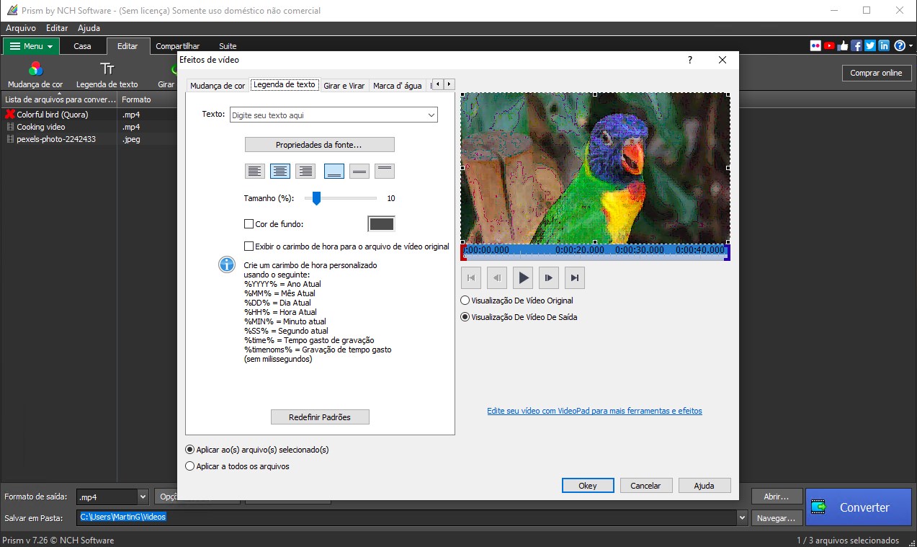
Task: Enable the Cor de fundo checkbox
Action: (249, 224)
